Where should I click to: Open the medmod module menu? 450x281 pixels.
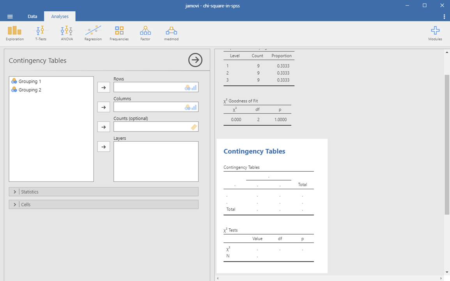171,33
